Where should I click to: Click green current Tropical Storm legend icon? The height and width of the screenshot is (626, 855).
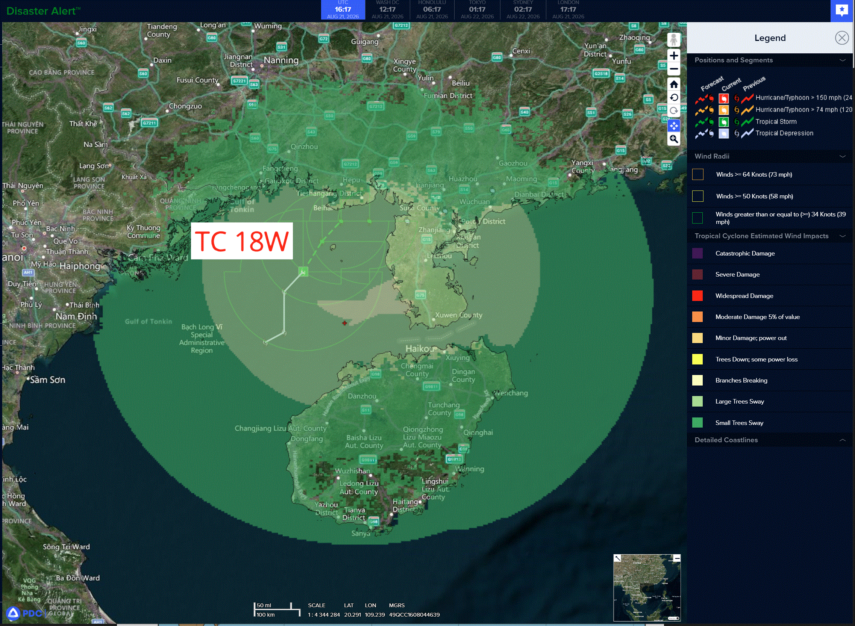(723, 122)
